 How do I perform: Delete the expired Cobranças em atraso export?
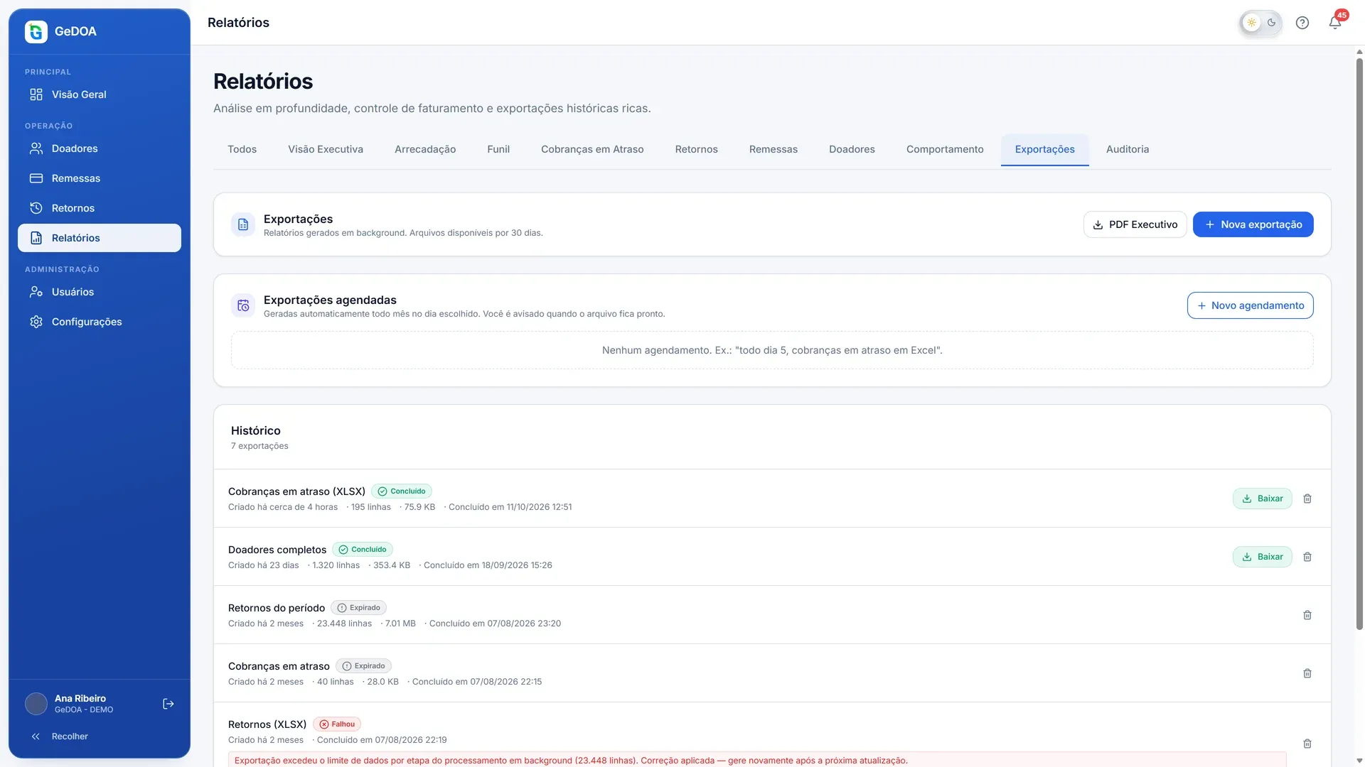click(x=1307, y=673)
